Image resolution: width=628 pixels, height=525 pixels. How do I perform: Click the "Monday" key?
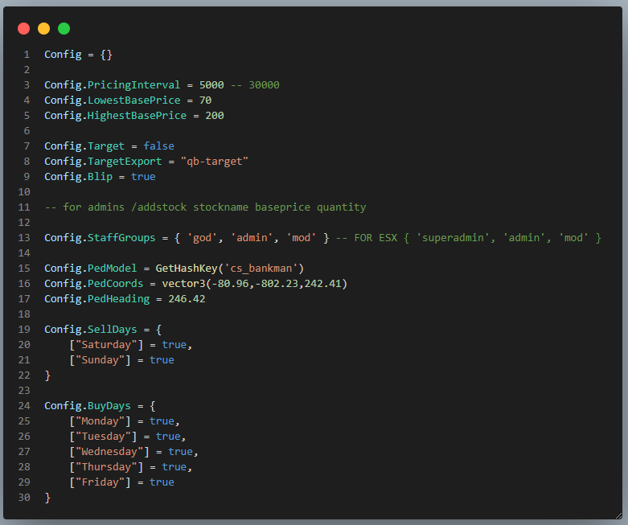[101, 421]
